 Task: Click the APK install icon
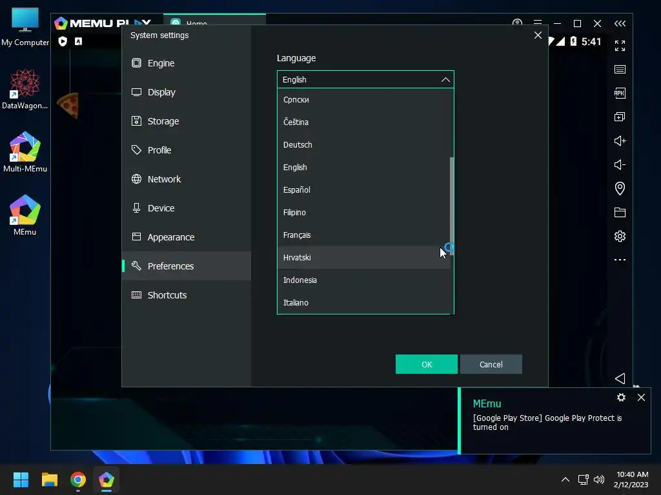[620, 93]
